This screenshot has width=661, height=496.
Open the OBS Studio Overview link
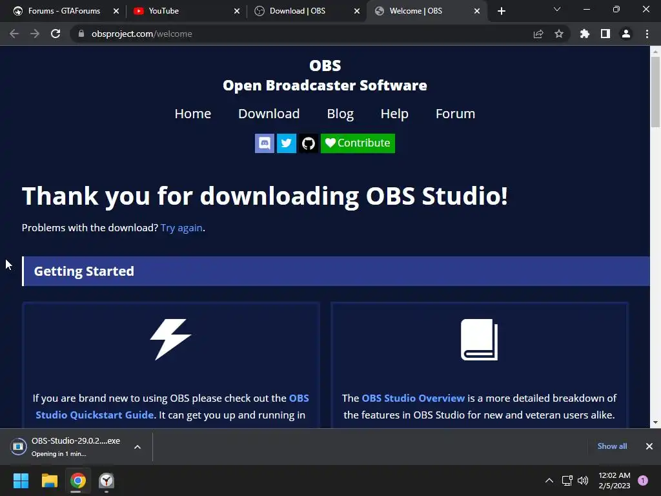413,398
